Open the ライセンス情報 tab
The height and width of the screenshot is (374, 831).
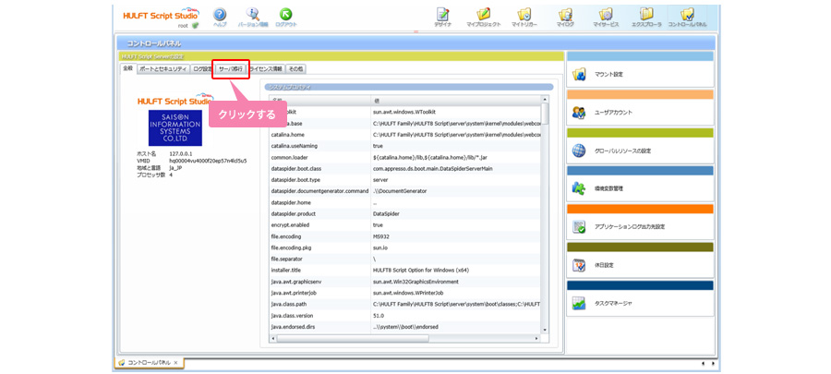pos(266,69)
